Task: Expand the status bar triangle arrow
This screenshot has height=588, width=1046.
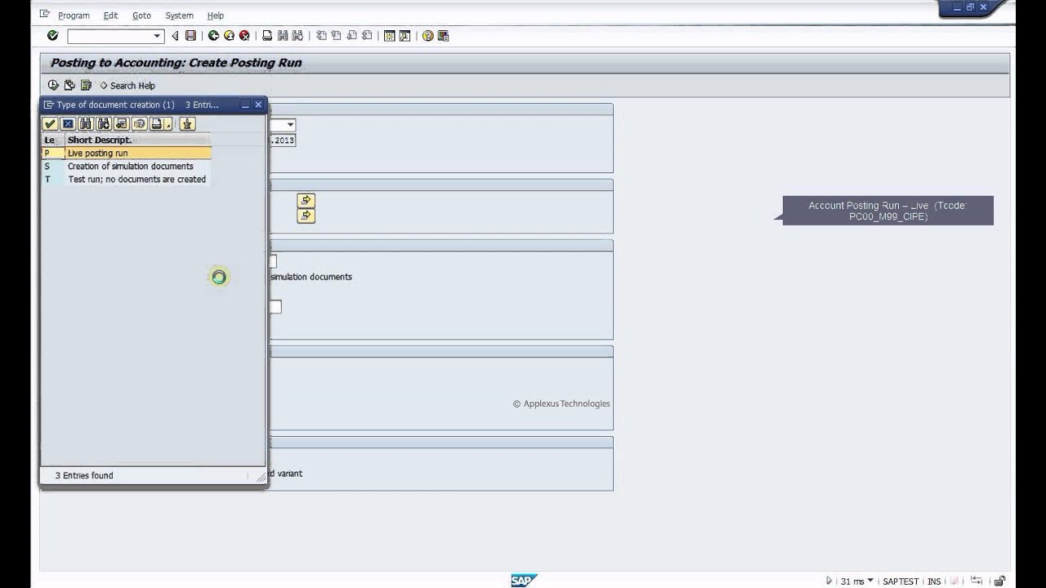Action: [829, 581]
